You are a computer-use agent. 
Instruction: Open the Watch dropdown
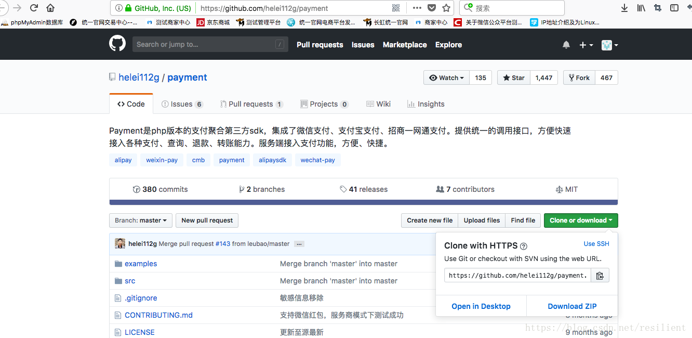click(x=446, y=77)
